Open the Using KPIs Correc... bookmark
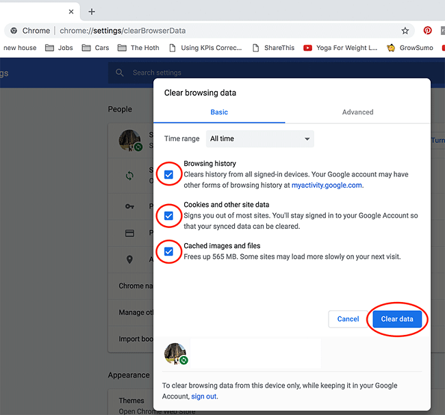Screen dimensions: 445x415 pyautogui.click(x=205, y=48)
